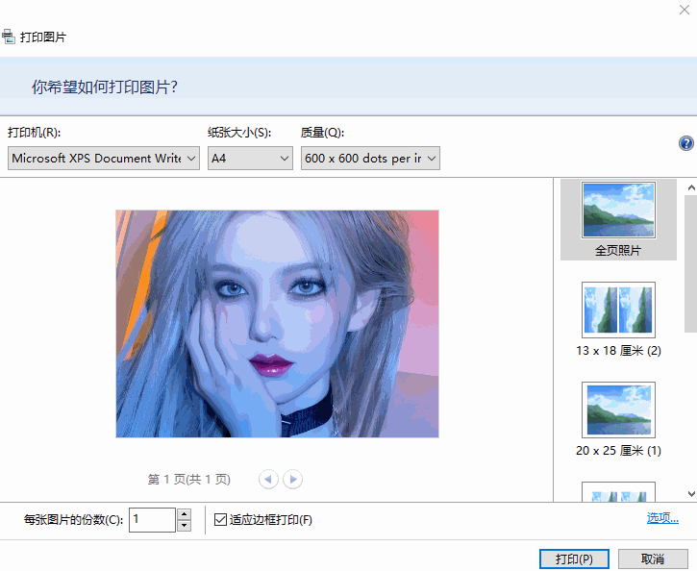Click the 取消 cancel button
The image size is (697, 571).
click(653, 559)
